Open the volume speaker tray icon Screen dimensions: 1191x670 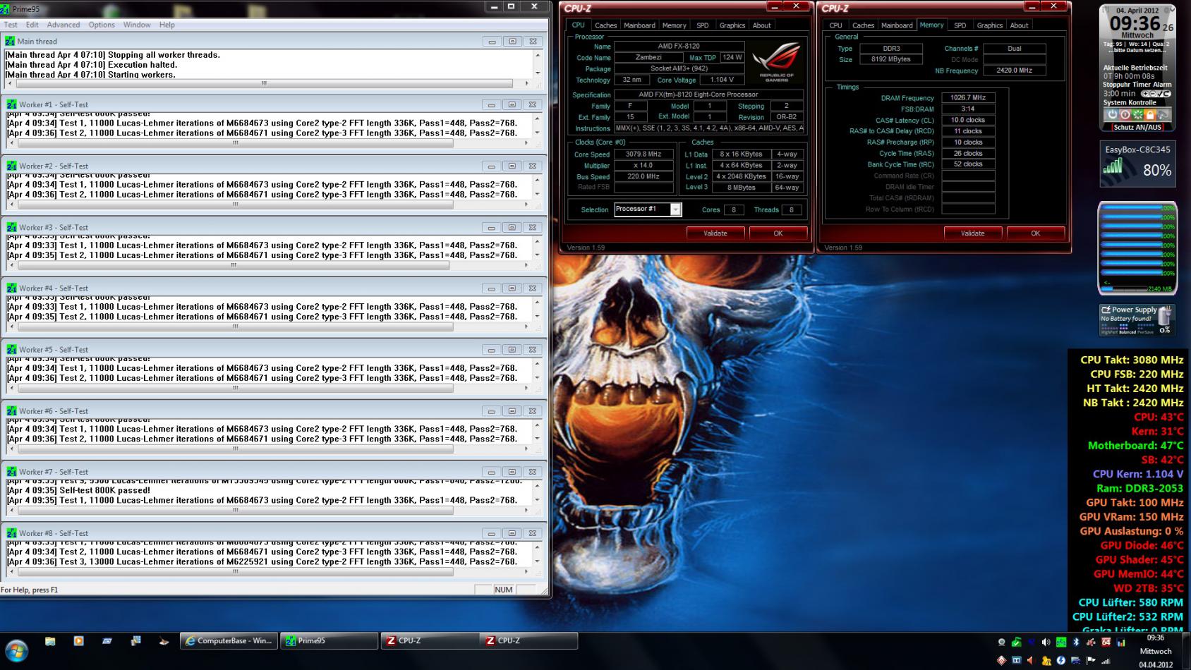(x=1046, y=642)
